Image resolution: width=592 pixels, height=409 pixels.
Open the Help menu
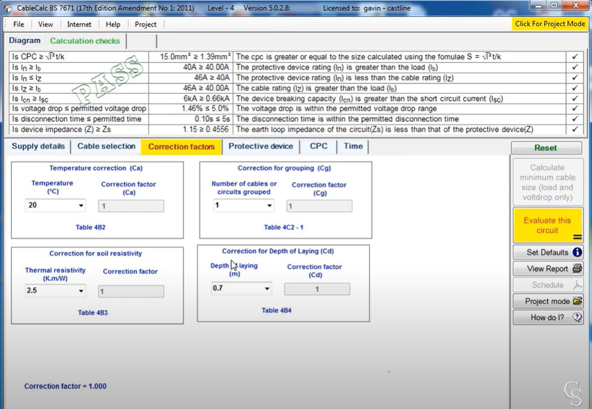click(113, 24)
